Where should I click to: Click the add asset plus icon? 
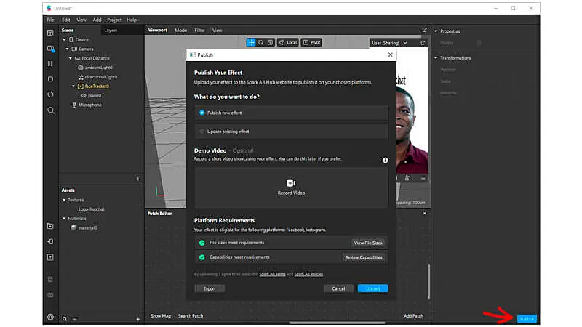(x=138, y=319)
